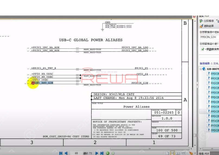Click the page value 100 OF 500
This screenshot has width=219, height=155.
[167, 130]
